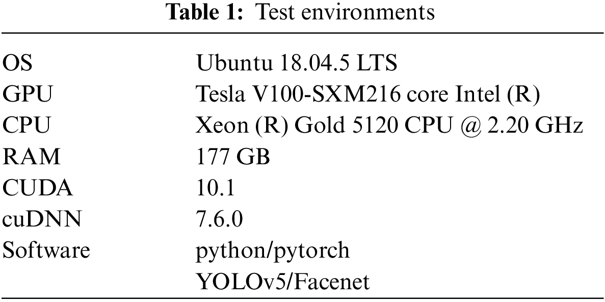Select the Ubuntu 18.04.5 LTS value
The image size is (605, 302).
point(297,64)
